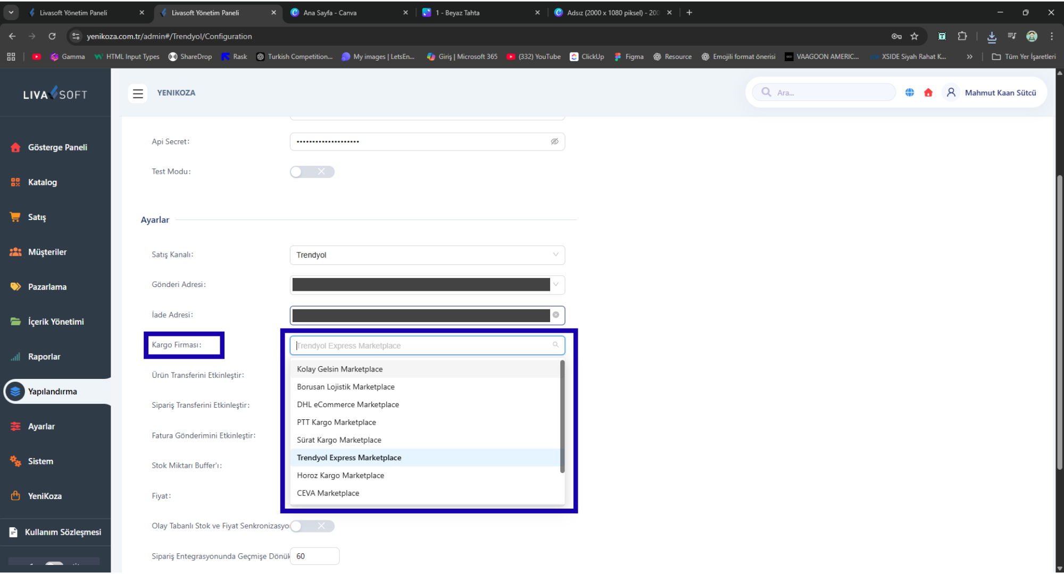Clear the İade Adresi field with the x icon

(556, 315)
